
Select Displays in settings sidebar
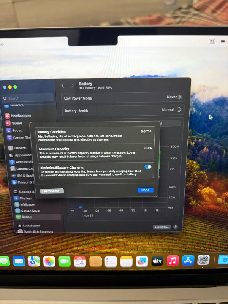point(23,198)
